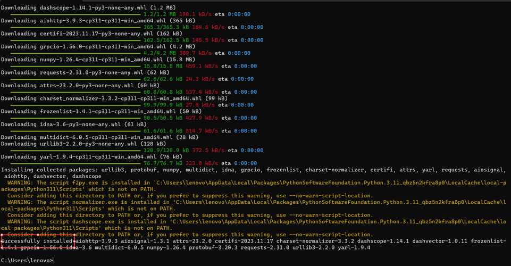Click the red "145.5 kB/s" speed
The height and width of the screenshot is (266, 511).
pos(208,40)
